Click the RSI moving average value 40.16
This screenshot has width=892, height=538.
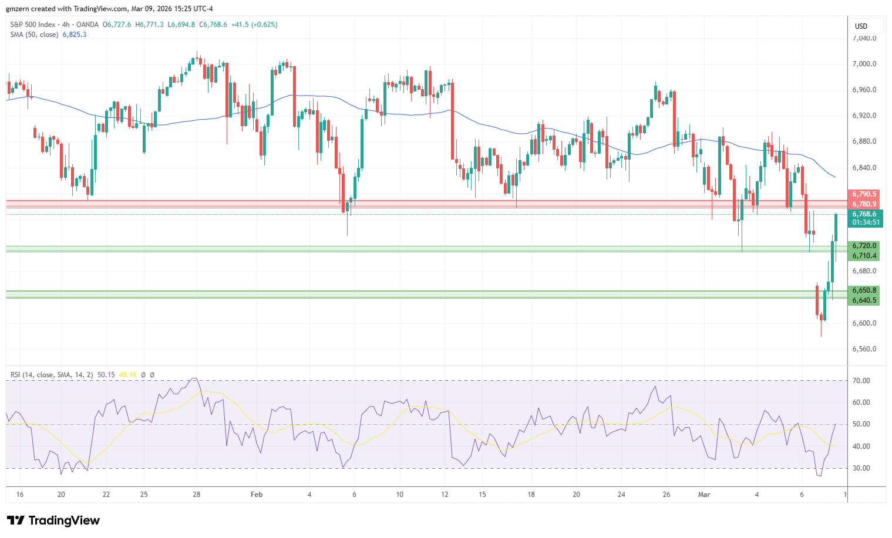(x=127, y=375)
